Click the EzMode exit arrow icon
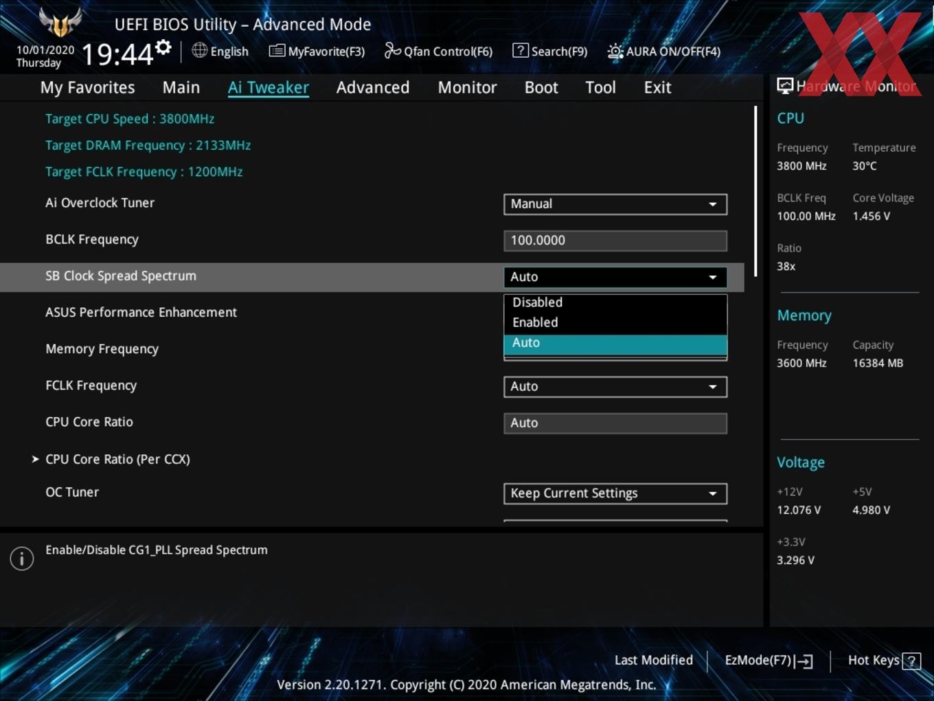This screenshot has width=934, height=701. point(804,661)
